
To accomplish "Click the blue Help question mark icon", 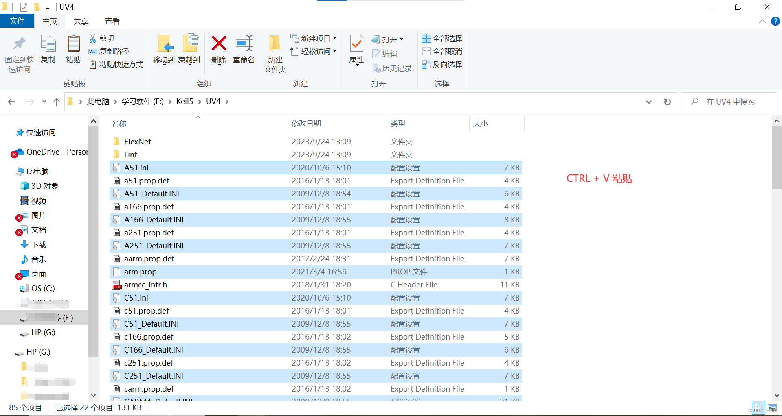I will click(x=775, y=21).
